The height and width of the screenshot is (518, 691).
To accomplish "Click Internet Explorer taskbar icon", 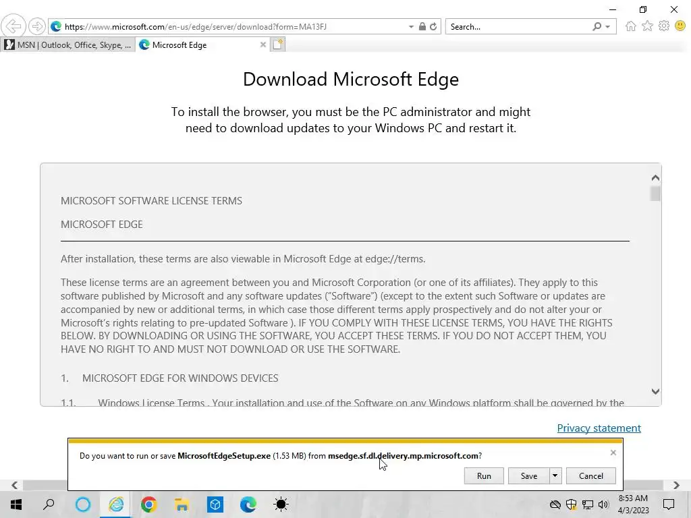I will 116,505.
